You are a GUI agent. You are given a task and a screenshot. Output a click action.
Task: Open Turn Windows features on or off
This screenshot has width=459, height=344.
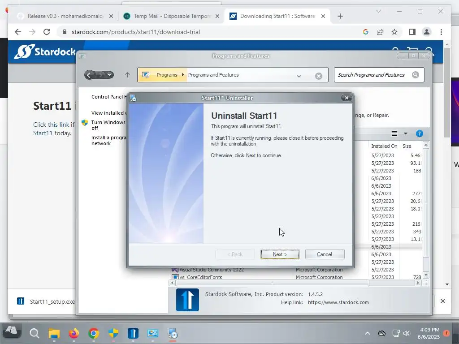tap(108, 125)
